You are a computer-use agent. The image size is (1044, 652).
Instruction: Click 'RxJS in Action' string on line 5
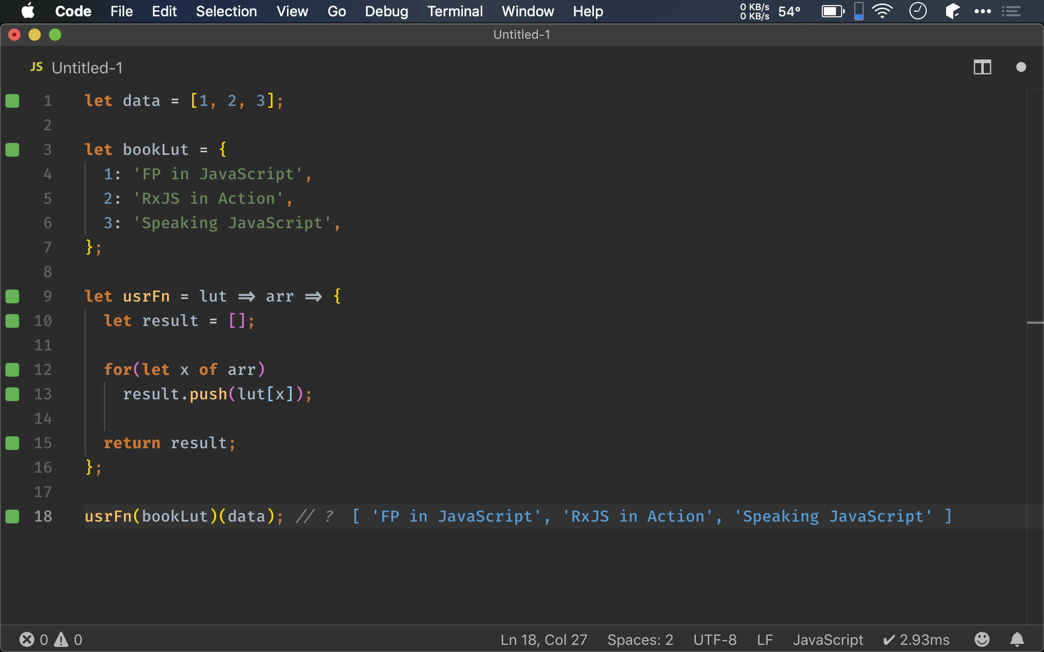click(x=208, y=199)
